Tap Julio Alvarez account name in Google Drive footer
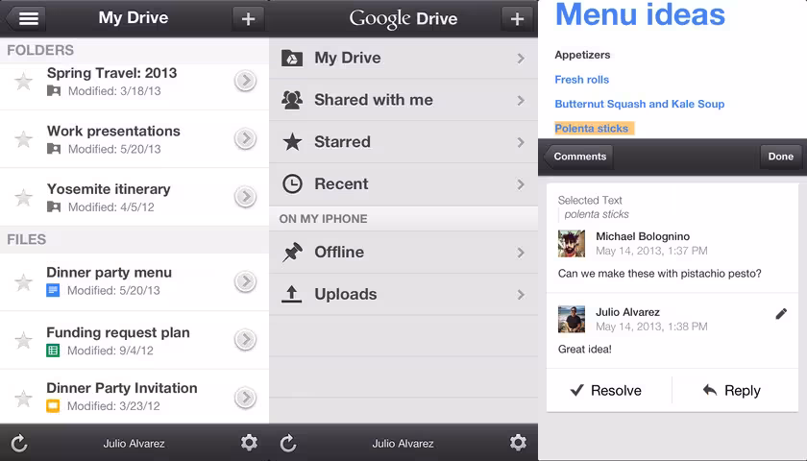The width and height of the screenshot is (807, 461). [403, 444]
